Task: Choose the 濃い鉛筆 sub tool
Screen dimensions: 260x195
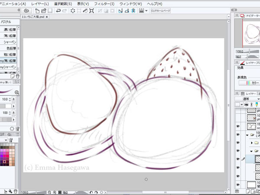Action: click(8, 29)
